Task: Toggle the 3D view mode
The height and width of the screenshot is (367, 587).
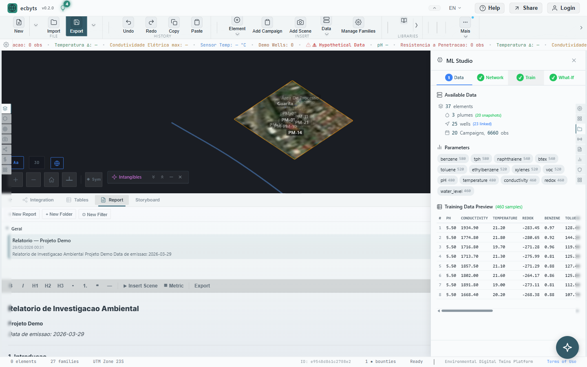Action: click(37, 163)
